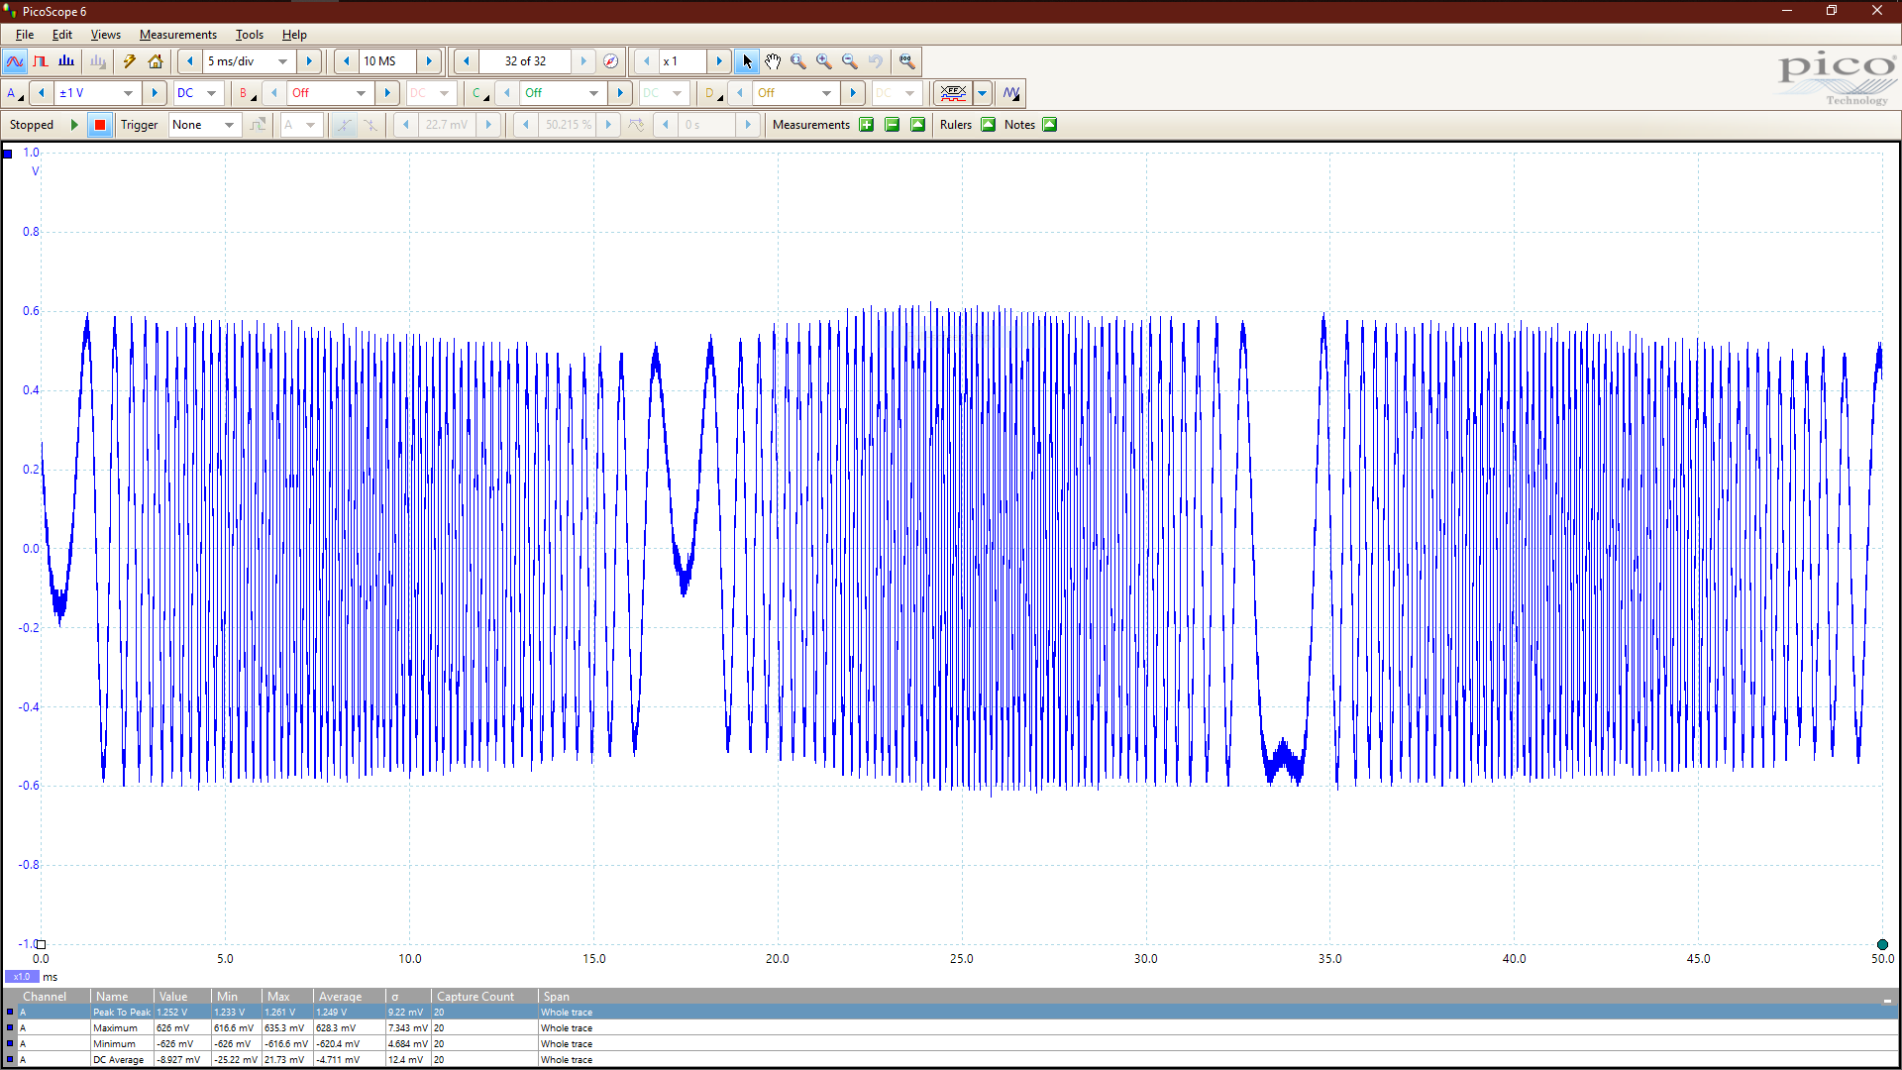This screenshot has height=1070, width=1902.
Task: Click the Add Measurement plus button
Action: [x=867, y=125]
